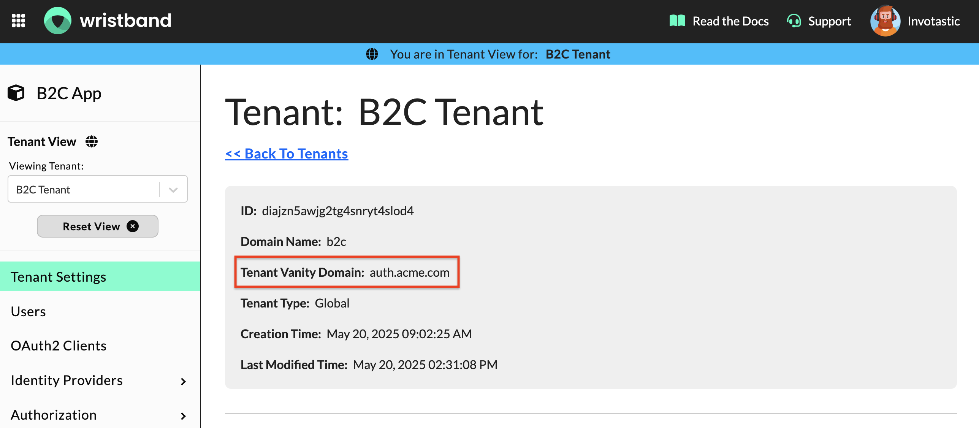Viewport: 979px width, 428px height.
Task: Click the B2C Tenant select field
Action: point(84,189)
